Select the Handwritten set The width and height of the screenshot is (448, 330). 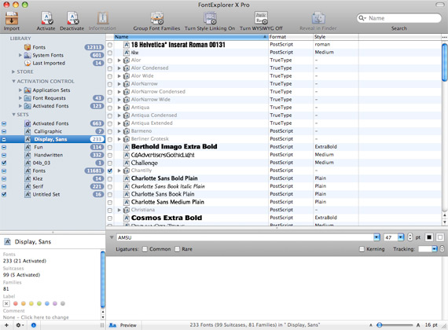[48, 155]
